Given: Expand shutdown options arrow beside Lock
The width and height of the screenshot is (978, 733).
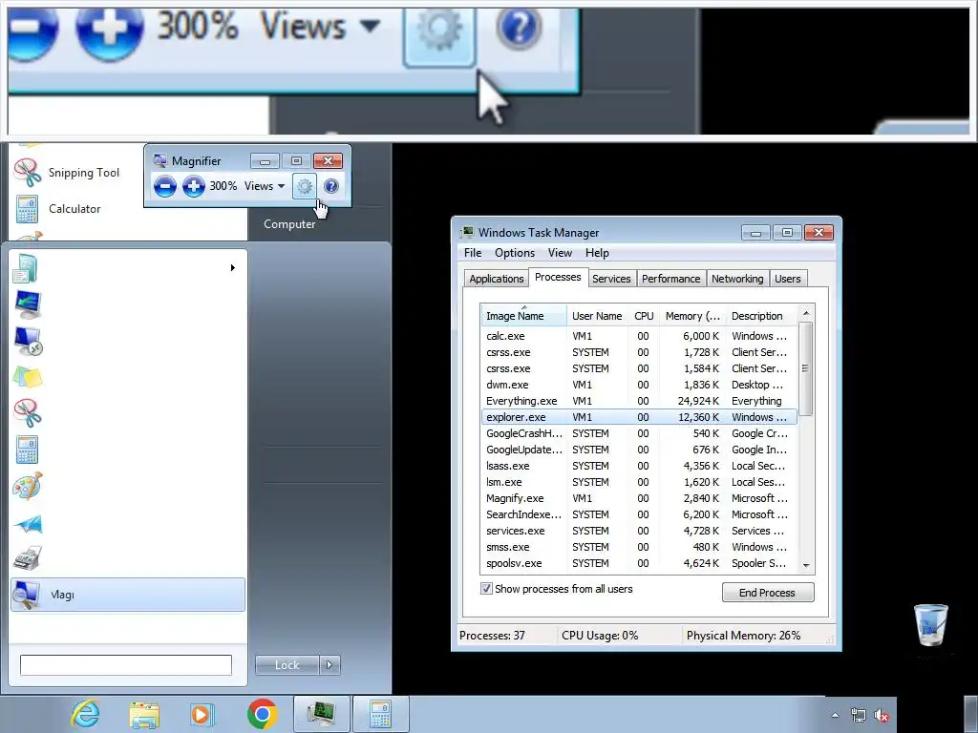Looking at the screenshot, I should click(330, 665).
